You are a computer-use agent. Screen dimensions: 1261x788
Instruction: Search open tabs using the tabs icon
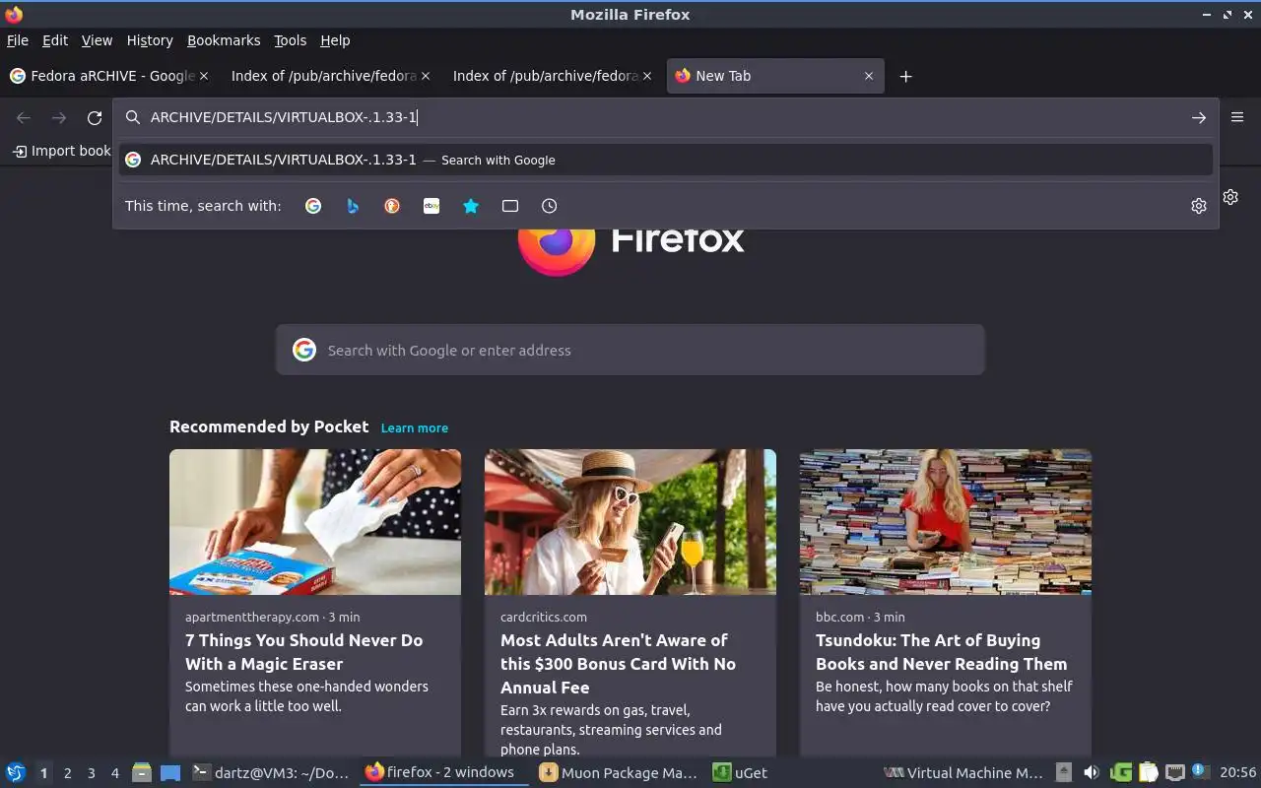coord(510,206)
